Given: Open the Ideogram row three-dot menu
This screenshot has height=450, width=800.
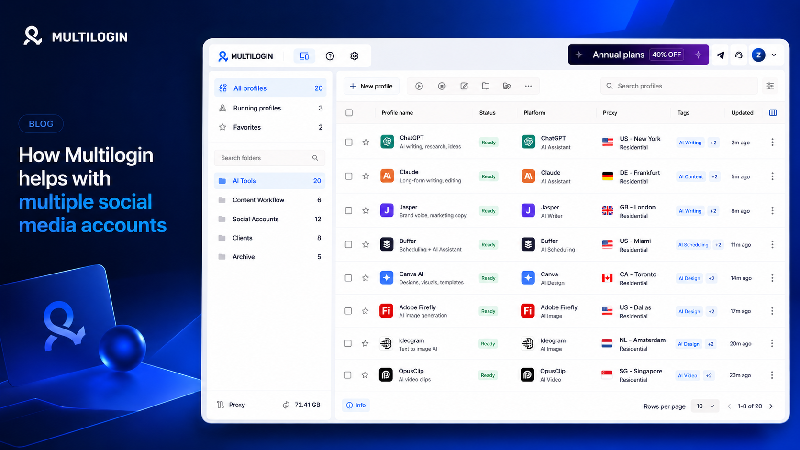Looking at the screenshot, I should pos(772,343).
